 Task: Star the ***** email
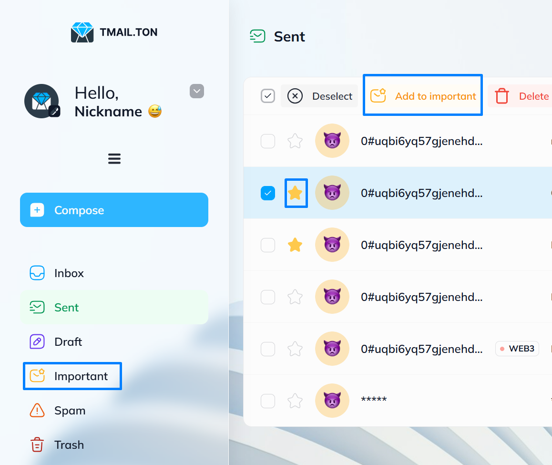pos(295,401)
